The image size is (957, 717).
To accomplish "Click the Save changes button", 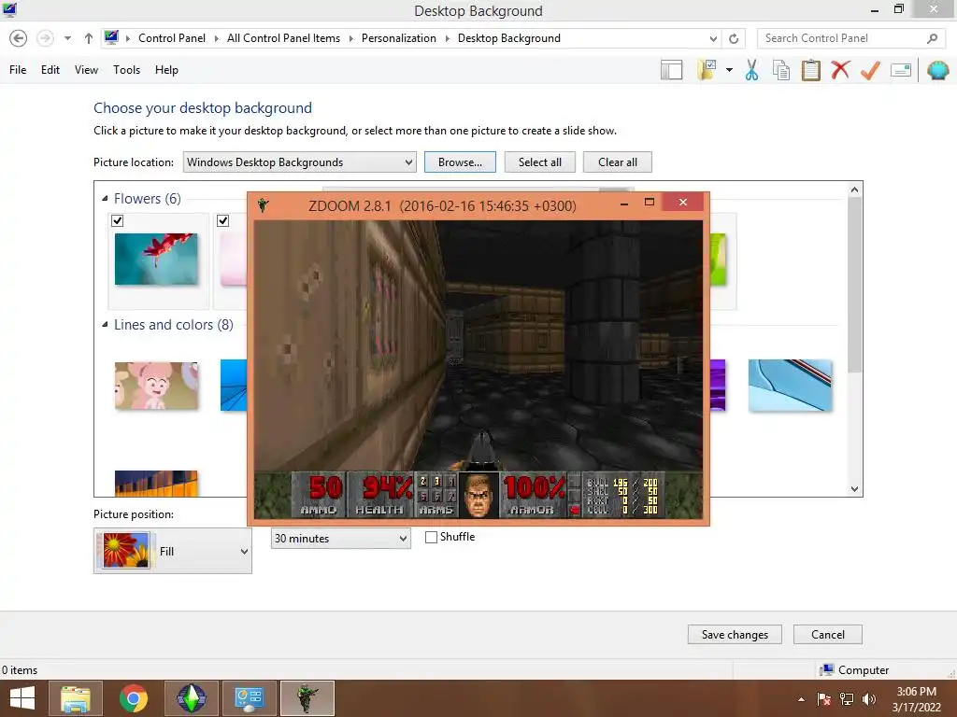I will [735, 635].
